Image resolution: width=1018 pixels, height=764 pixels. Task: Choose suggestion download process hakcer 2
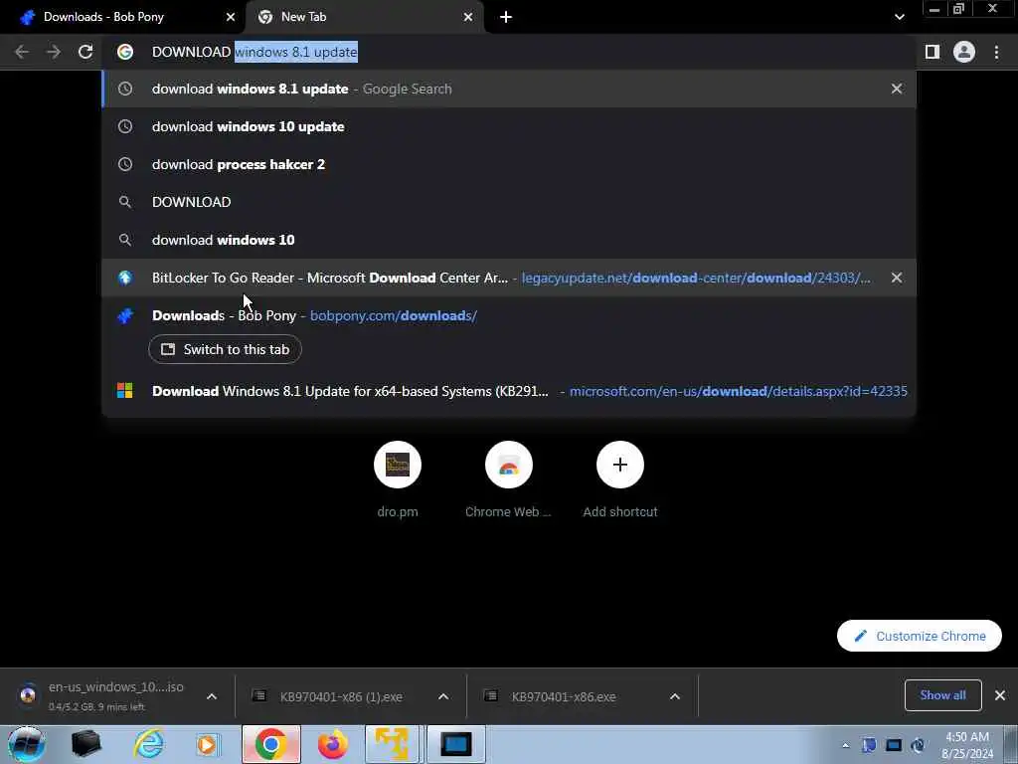pos(509,164)
